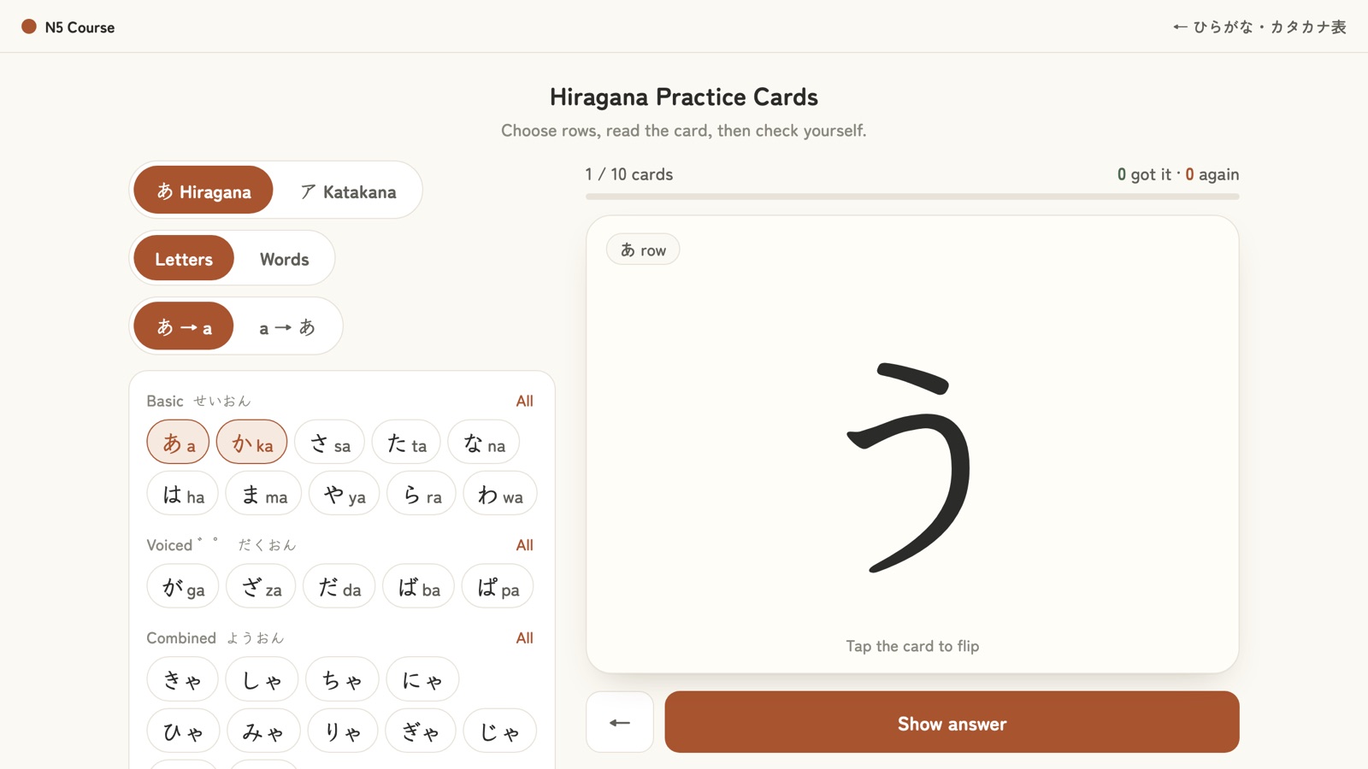Click the N5 Course logo dot
The image size is (1368, 769).
tap(29, 26)
